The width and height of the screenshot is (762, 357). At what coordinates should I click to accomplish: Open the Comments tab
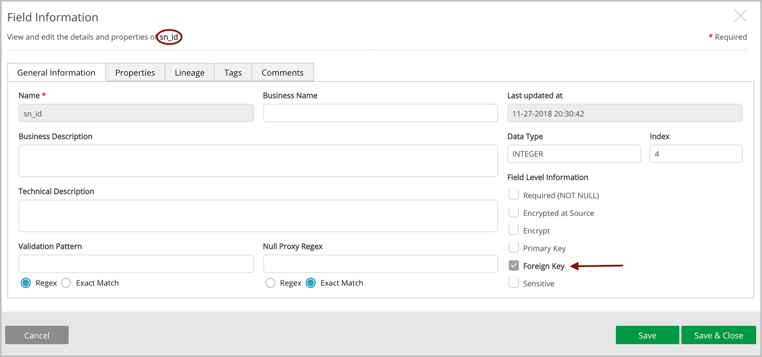[282, 72]
